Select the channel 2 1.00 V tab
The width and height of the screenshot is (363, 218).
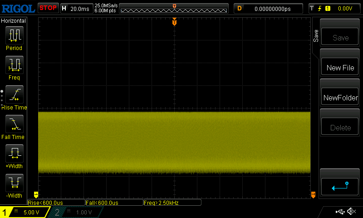point(76,212)
